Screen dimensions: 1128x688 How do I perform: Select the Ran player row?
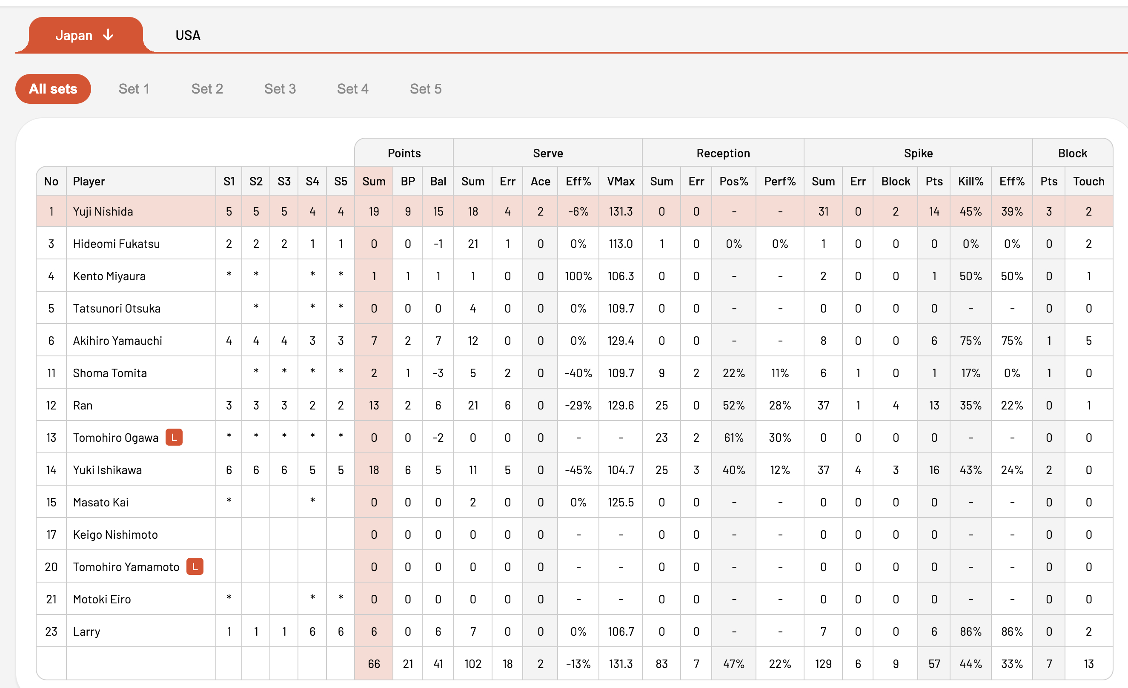575,405
